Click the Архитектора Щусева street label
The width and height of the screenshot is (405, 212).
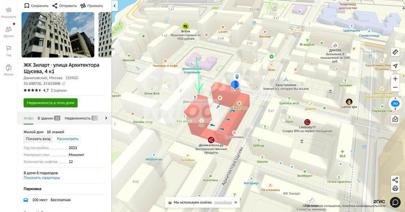(233, 166)
